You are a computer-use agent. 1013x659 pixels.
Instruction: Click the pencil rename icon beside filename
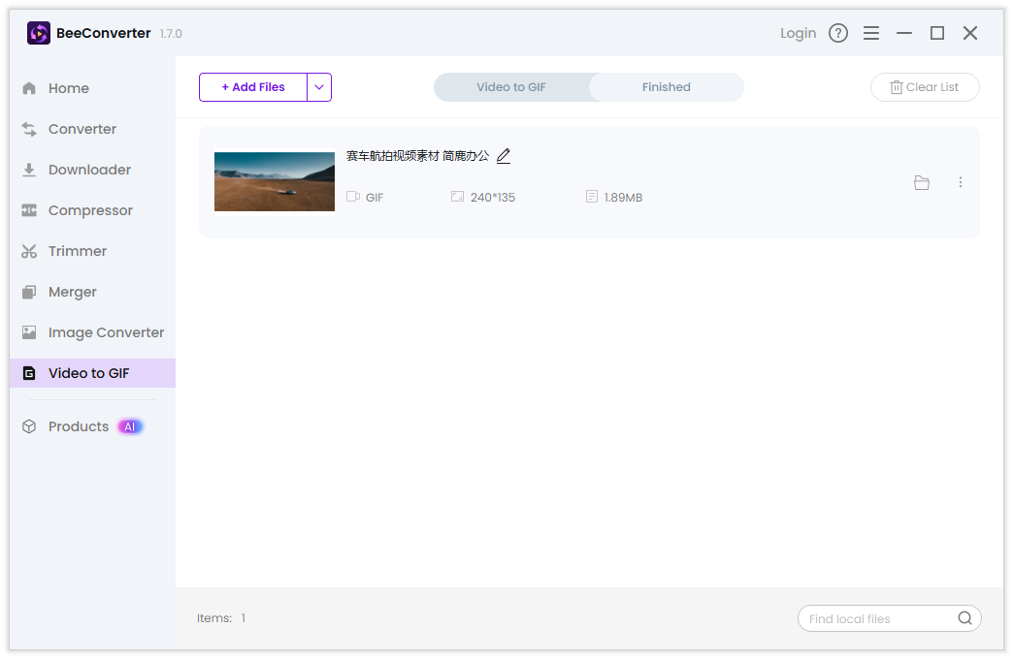pyautogui.click(x=504, y=156)
